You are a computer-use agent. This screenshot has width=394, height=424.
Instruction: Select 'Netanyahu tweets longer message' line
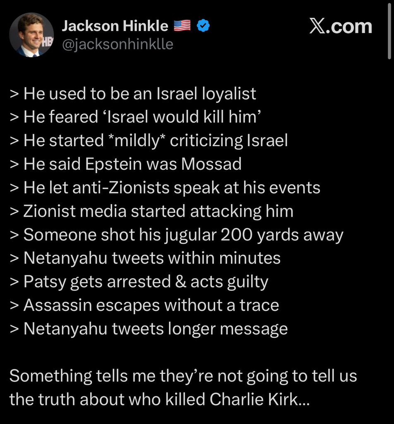pos(149,329)
